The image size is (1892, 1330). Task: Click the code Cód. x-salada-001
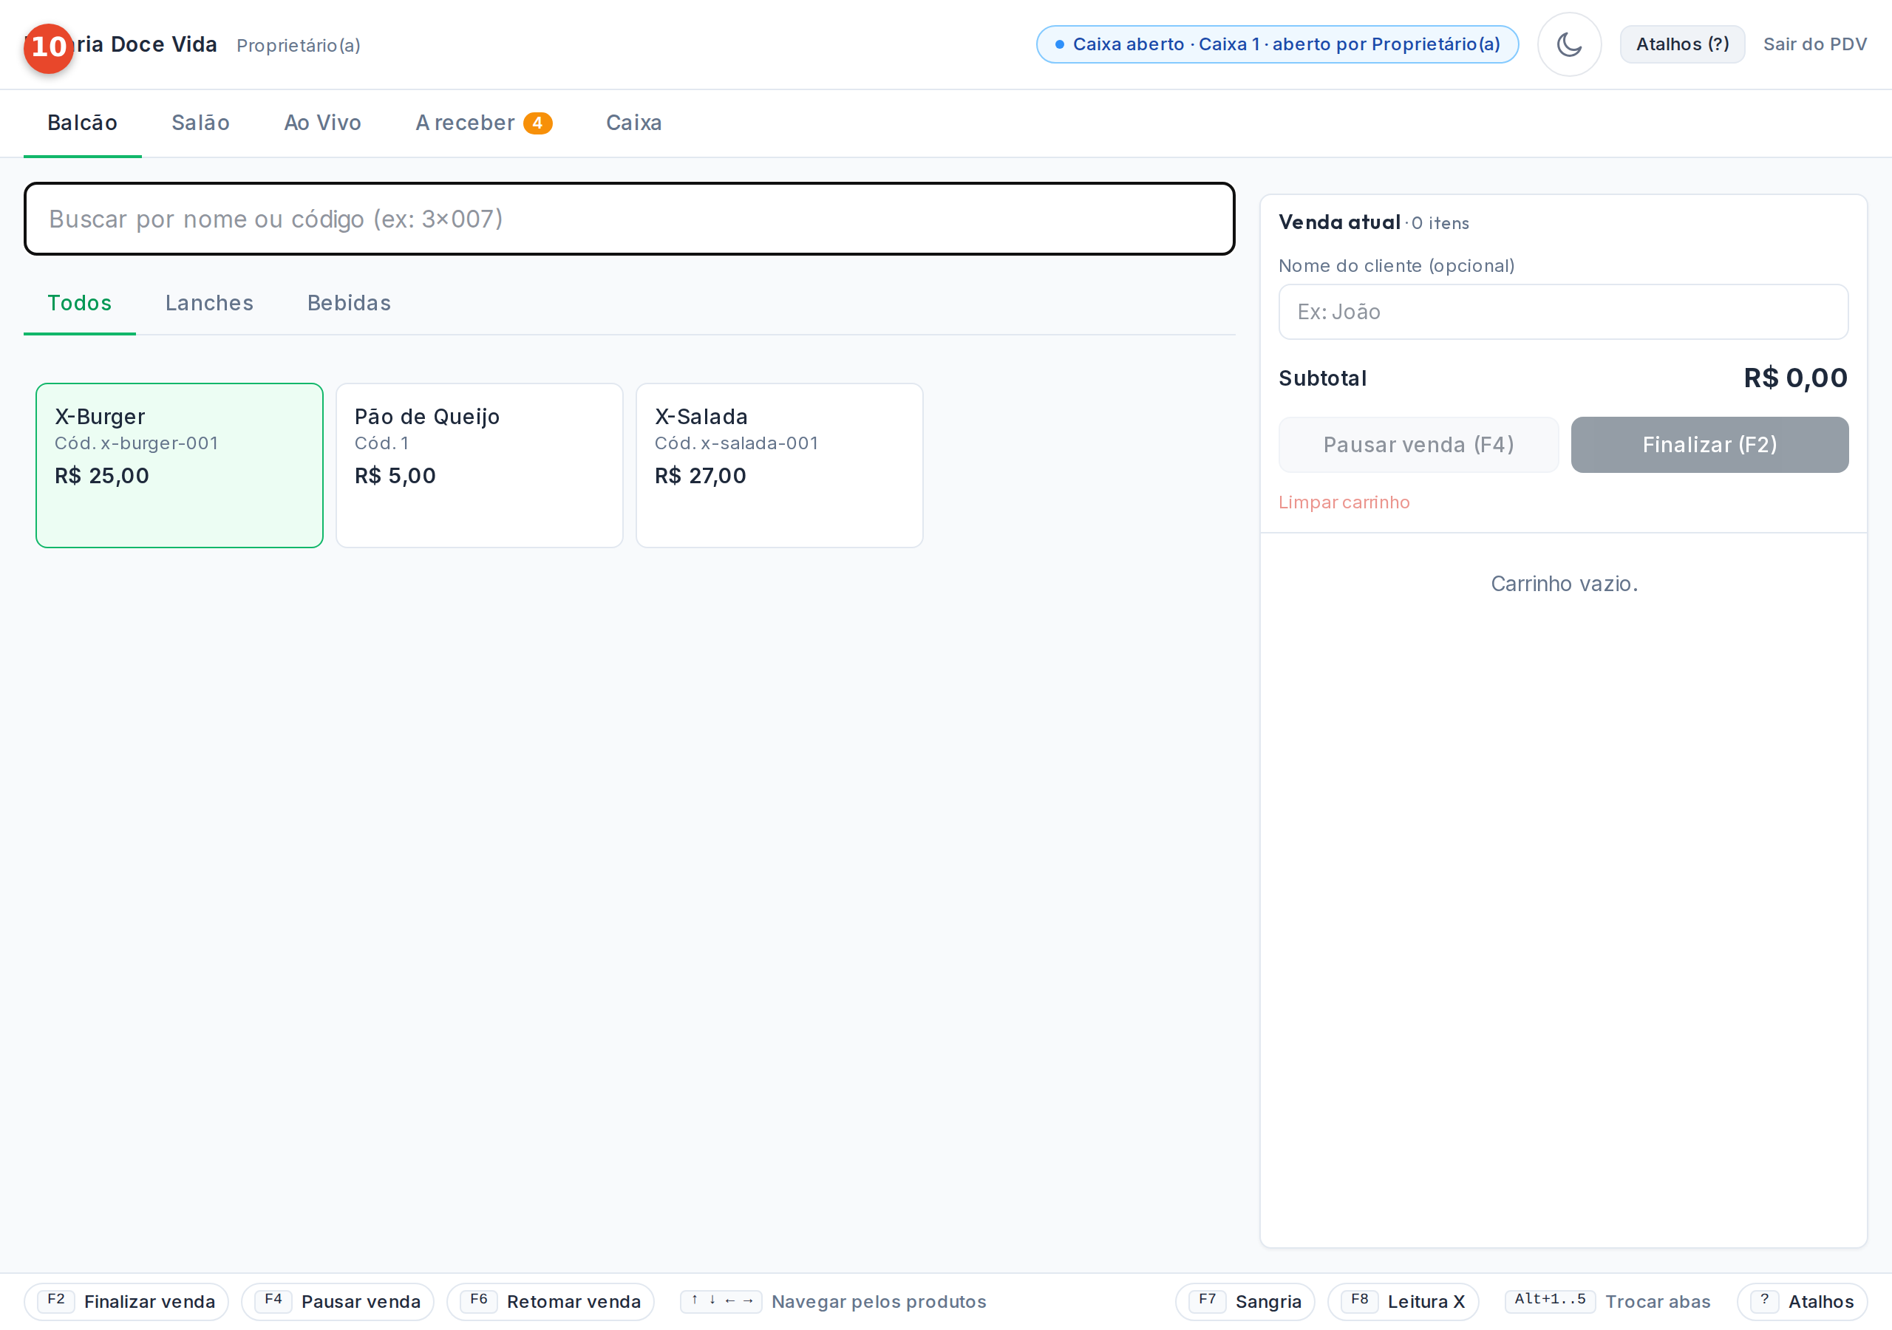click(736, 443)
